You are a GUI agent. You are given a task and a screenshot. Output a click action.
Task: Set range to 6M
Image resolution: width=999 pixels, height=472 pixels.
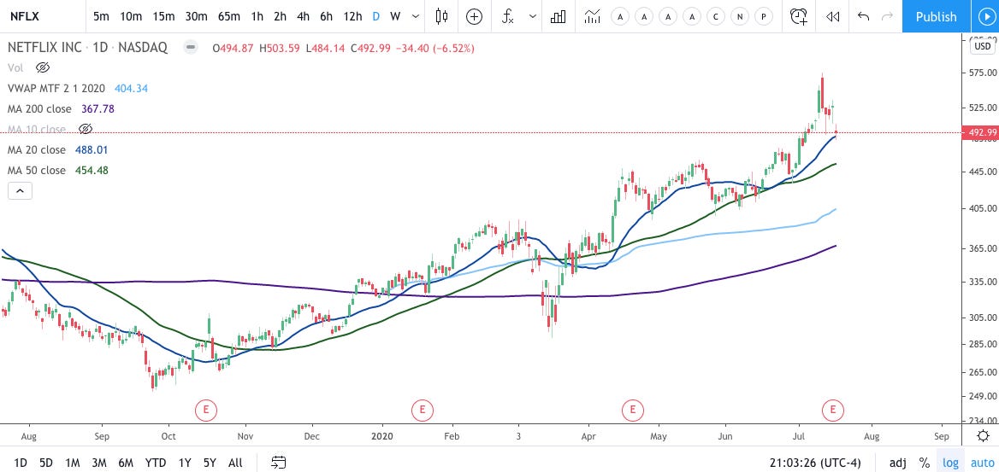point(126,463)
